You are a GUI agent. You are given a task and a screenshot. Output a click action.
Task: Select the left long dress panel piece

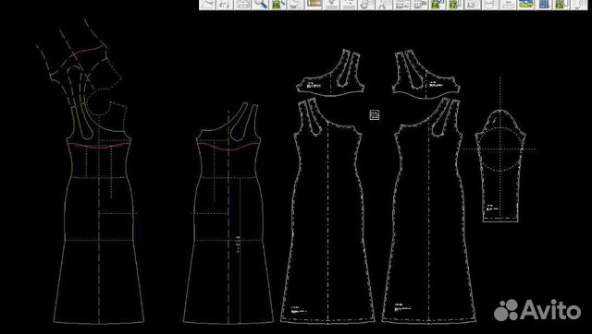[327, 211]
